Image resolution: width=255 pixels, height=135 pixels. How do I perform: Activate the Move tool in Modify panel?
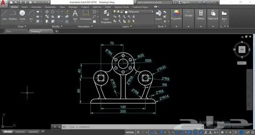click(x=47, y=12)
